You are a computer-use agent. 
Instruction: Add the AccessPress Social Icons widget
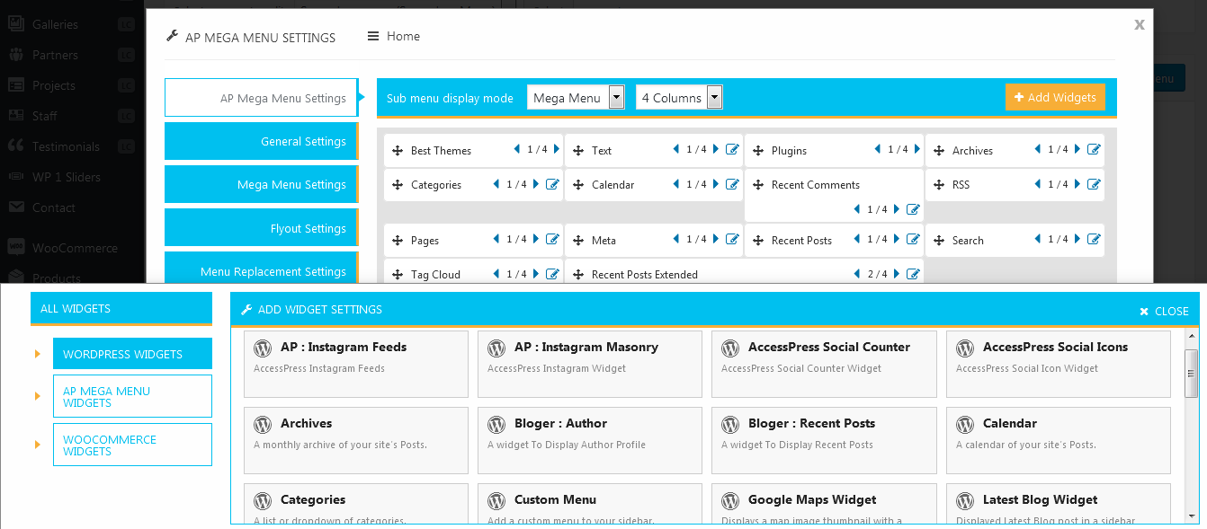(x=1059, y=364)
